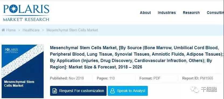Click the Polaris Market Research logo

(x=26, y=13)
